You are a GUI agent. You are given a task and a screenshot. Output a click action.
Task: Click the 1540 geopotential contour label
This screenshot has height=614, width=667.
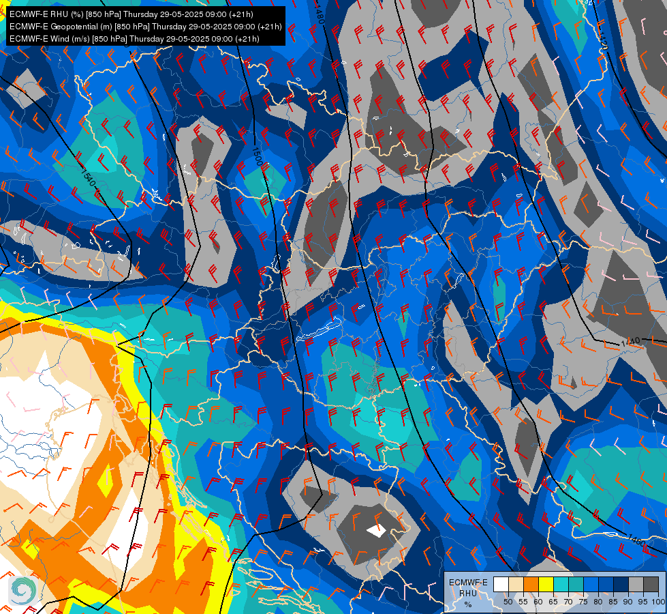[x=89, y=176]
